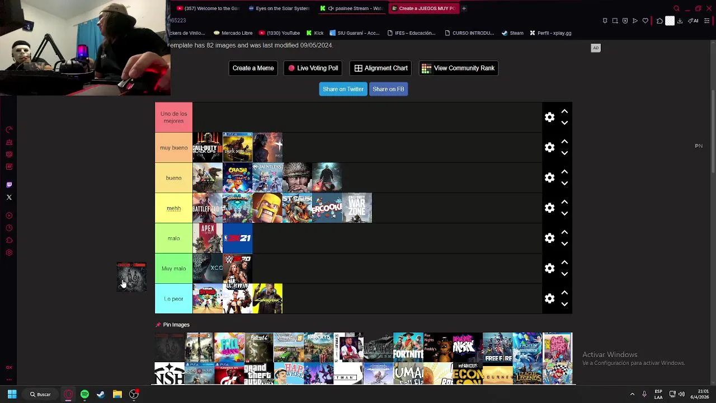Move 'malo' row up with arrow
Screen dimensions: 716x403
[564, 232]
